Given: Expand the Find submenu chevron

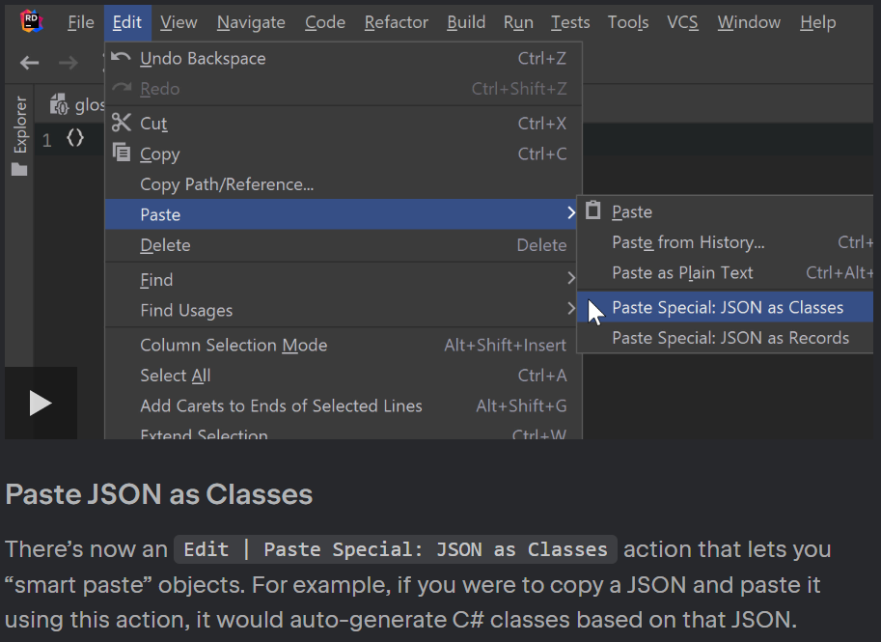Looking at the screenshot, I should 571,278.
